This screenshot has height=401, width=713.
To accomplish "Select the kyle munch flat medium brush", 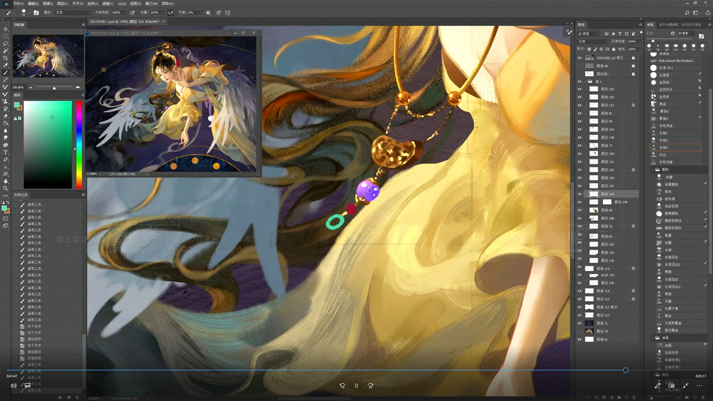I will pyautogui.click(x=676, y=61).
